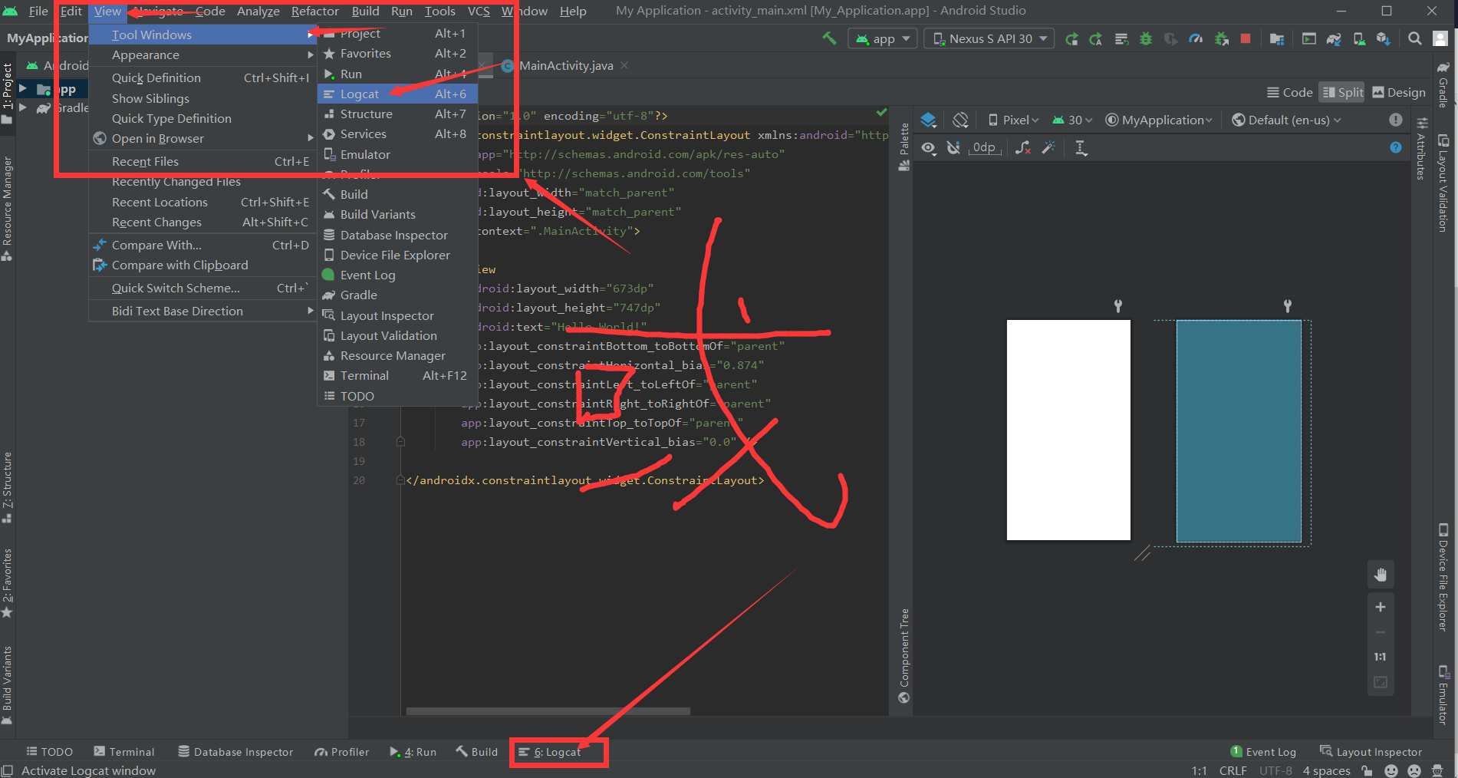Image resolution: width=1458 pixels, height=778 pixels.
Task: Select Logcat in Tool Windows submenu
Action: pyautogui.click(x=397, y=94)
